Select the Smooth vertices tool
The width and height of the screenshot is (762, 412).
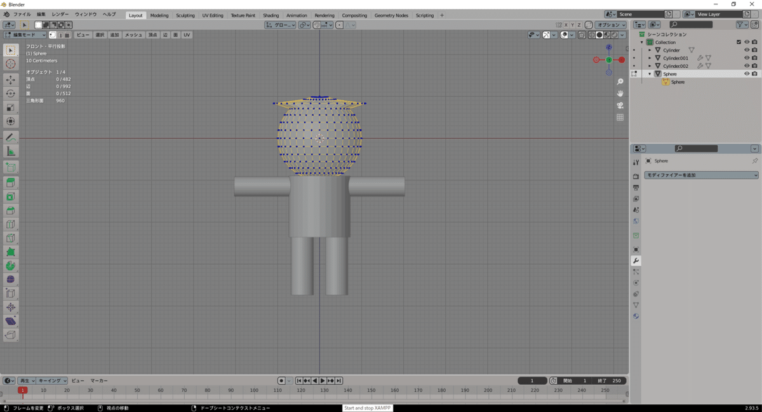[x=11, y=280]
